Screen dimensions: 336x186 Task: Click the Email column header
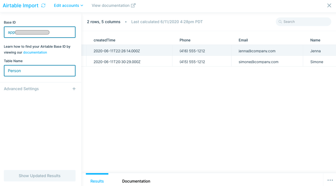click(243, 40)
